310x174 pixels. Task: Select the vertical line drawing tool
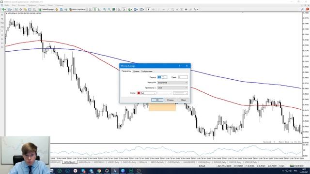click(159, 9)
